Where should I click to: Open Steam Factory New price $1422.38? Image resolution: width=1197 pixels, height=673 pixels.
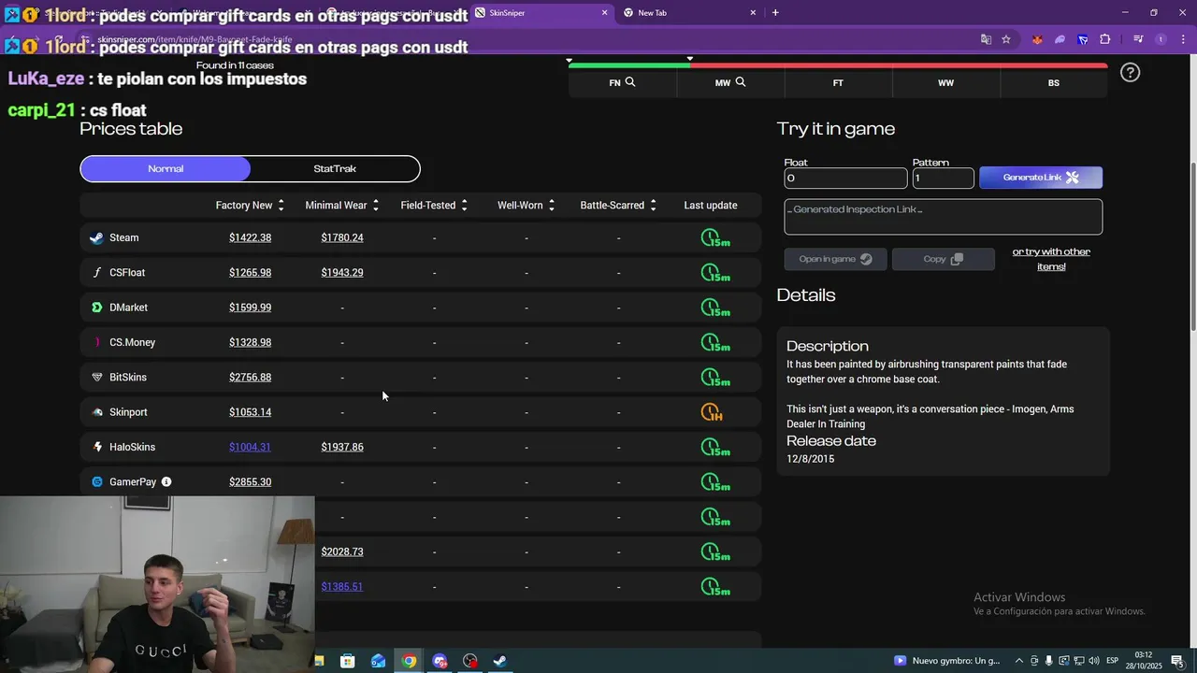(250, 237)
